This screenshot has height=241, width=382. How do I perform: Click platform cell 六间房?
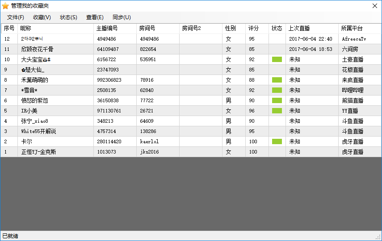tap(350, 49)
